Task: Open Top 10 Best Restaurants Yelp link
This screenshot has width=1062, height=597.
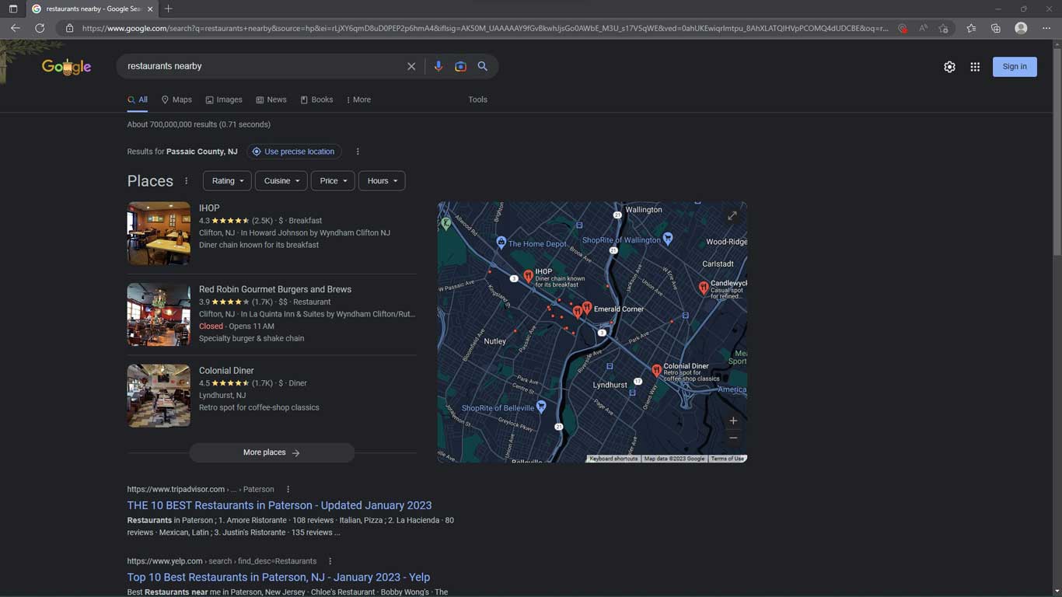Action: (278, 577)
